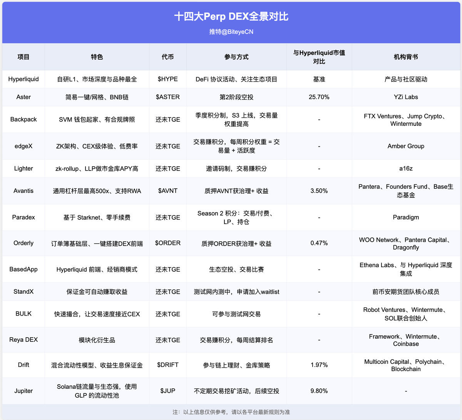Click the 特色 column header
462x420 pixels.
click(97, 57)
